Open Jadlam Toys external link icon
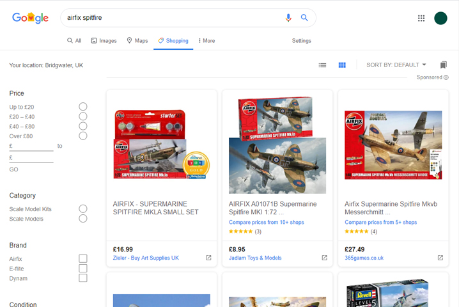This screenshot has height=307, width=459. [x=324, y=258]
